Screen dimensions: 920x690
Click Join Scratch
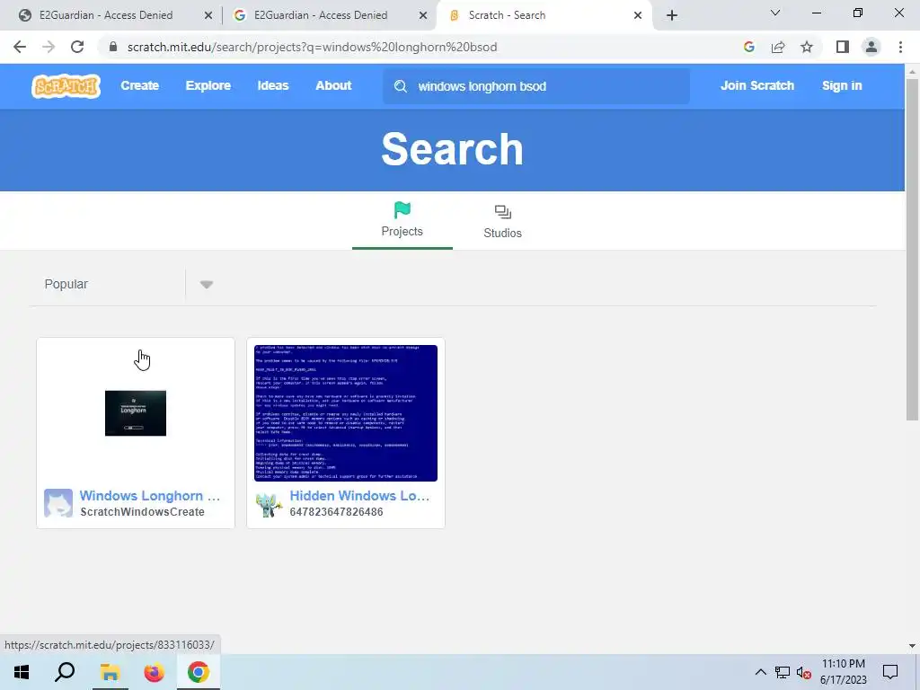tap(756, 85)
